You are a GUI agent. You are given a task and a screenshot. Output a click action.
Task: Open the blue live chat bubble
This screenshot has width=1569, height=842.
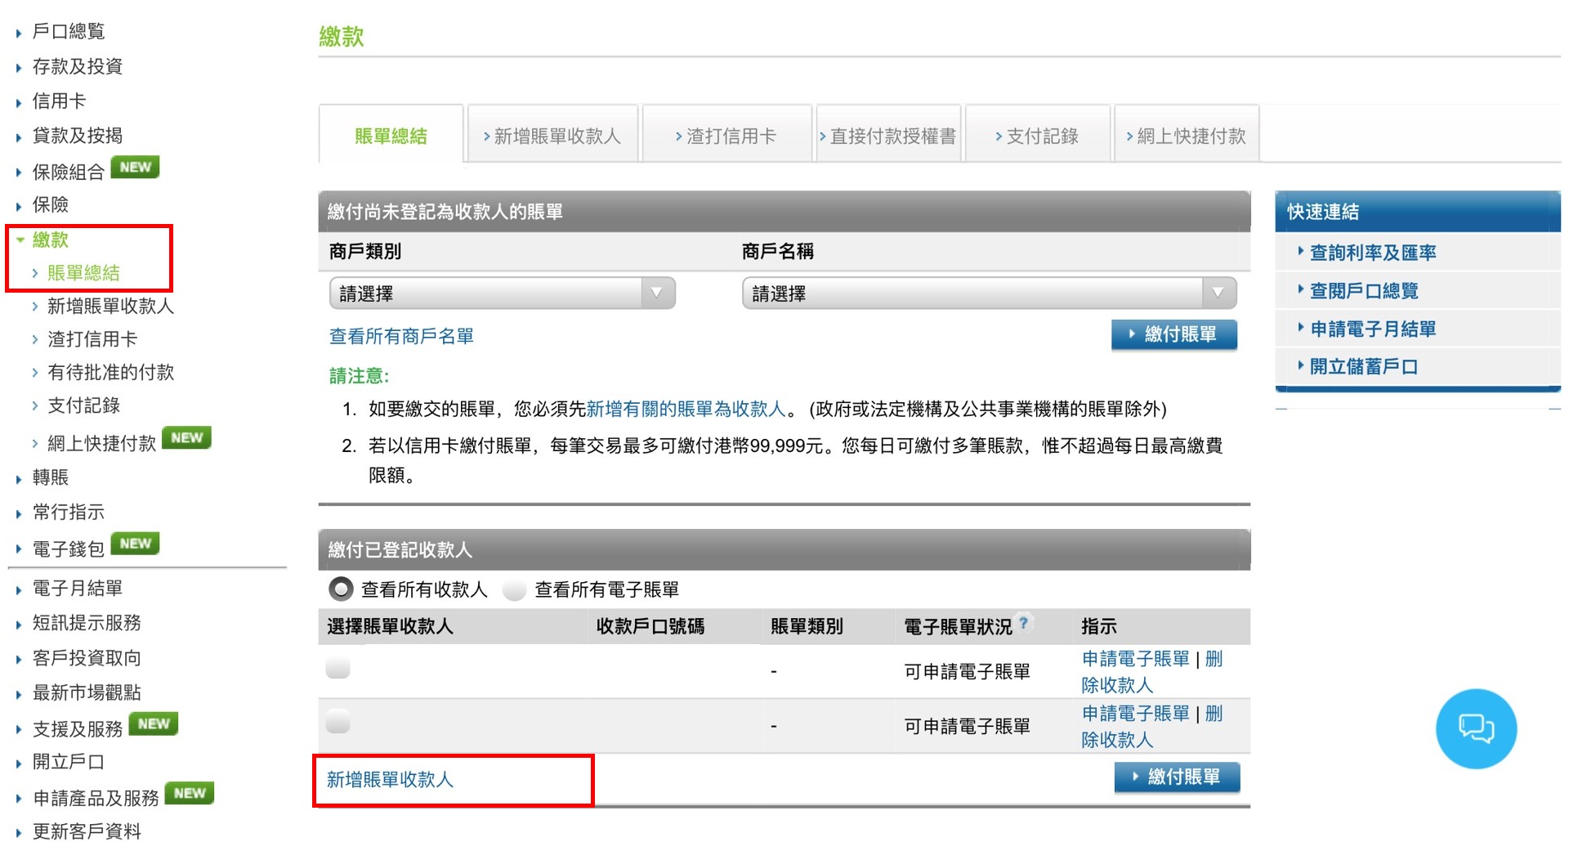click(x=1476, y=728)
